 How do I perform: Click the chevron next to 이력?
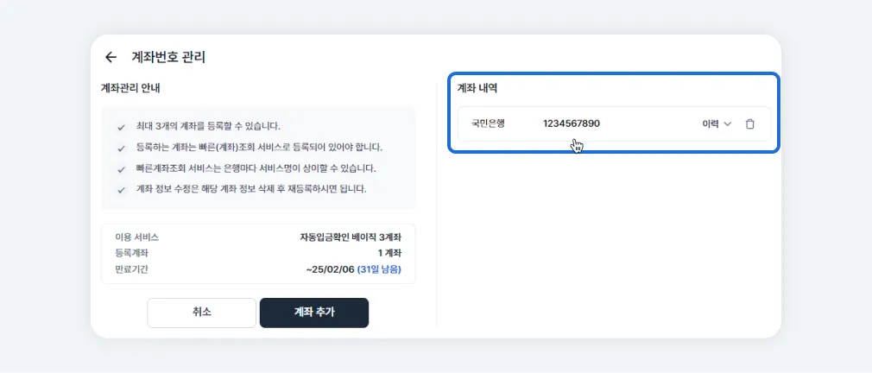tap(727, 124)
